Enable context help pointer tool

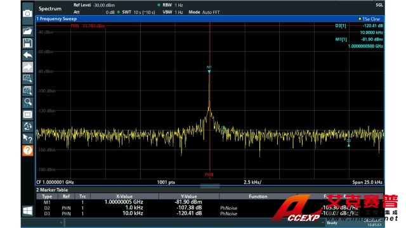(x=27, y=138)
